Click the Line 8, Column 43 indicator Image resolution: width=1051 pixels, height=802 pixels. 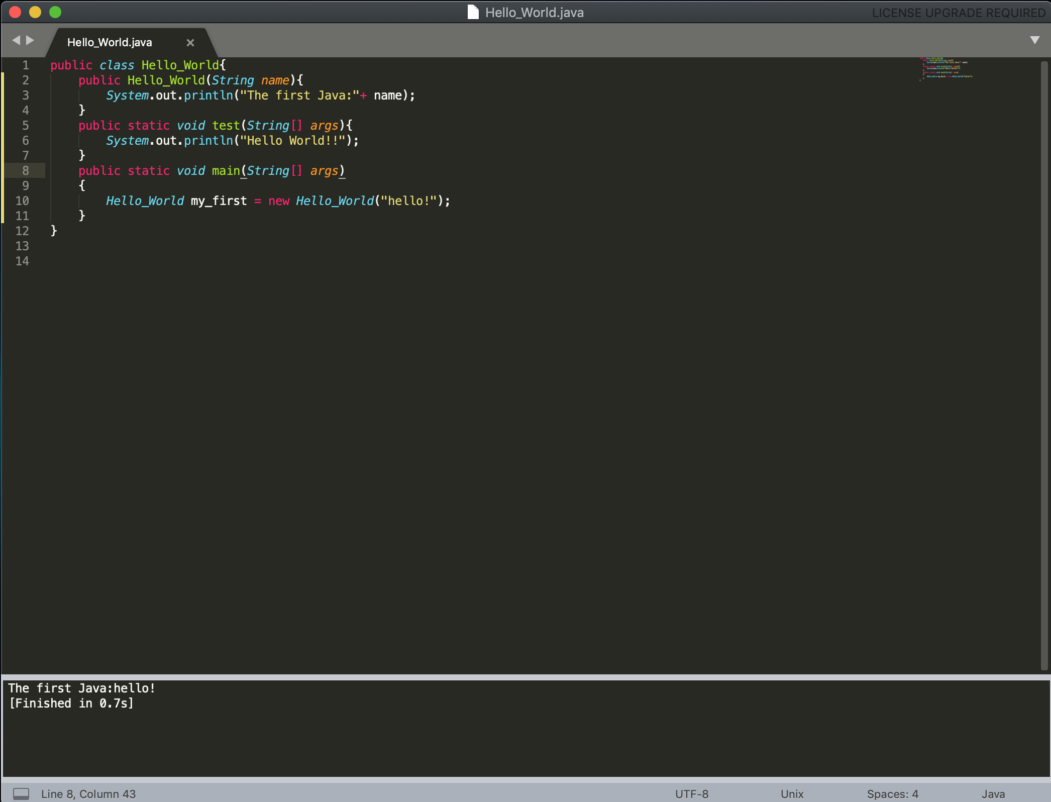(88, 793)
